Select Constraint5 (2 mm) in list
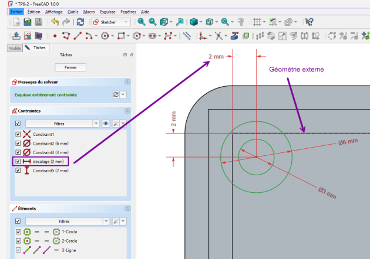 point(51,171)
